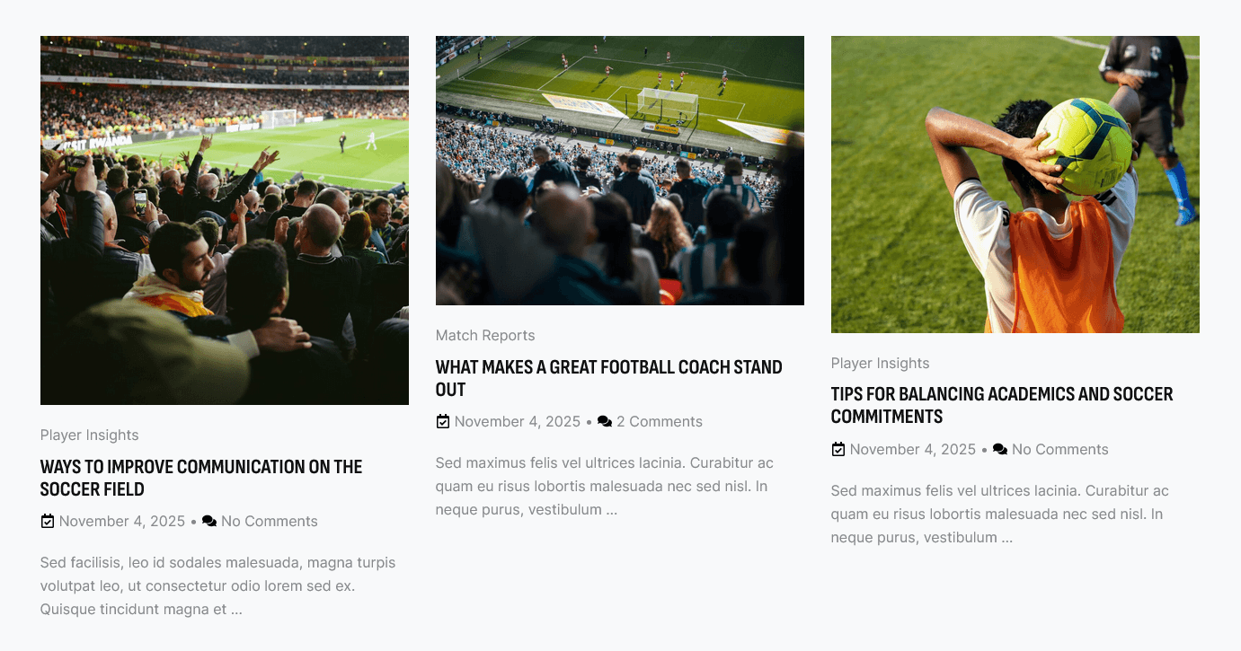Select Player Insights category above Balancing Academics post
The width and height of the screenshot is (1241, 651).
tap(881, 363)
